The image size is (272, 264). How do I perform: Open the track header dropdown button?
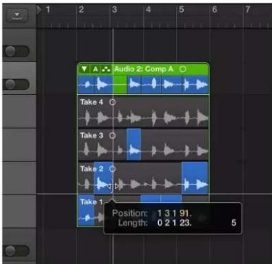(x=17, y=16)
